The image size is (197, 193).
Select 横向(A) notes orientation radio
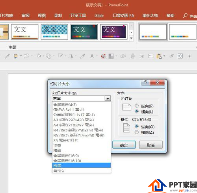[x=137, y=132]
